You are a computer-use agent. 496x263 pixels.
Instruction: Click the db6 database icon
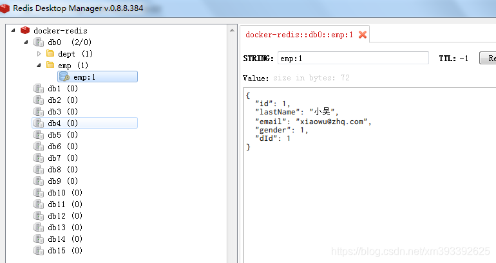(38, 146)
